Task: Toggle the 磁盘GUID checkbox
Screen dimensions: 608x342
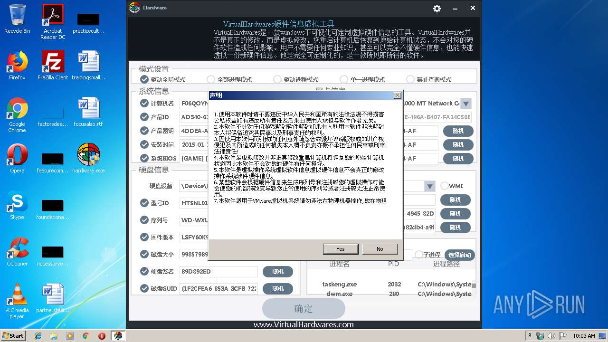Action: tap(144, 288)
